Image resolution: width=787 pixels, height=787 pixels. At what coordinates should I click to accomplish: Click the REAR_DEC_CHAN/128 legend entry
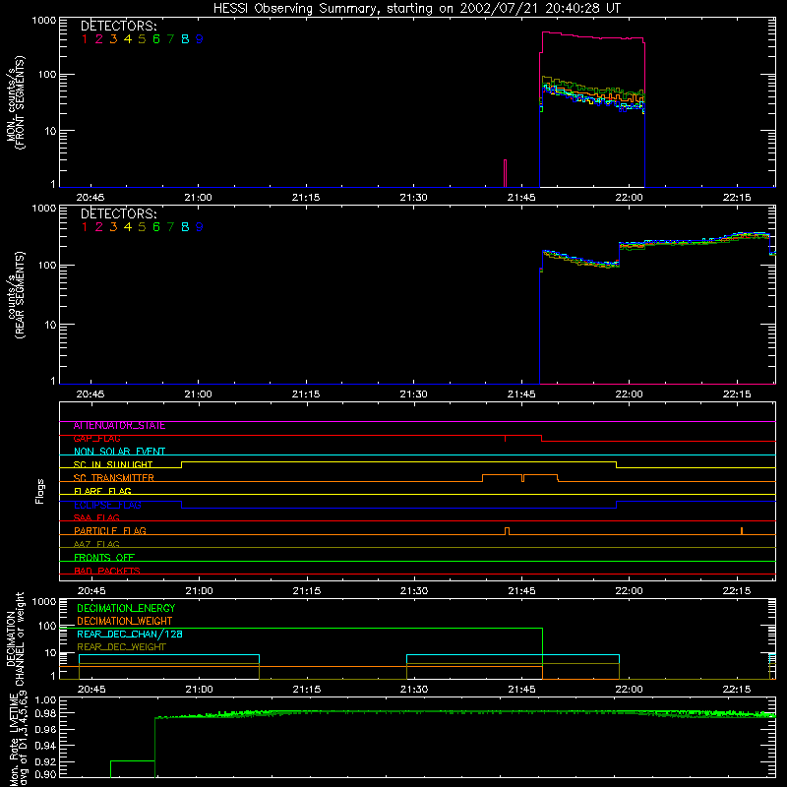130,635
